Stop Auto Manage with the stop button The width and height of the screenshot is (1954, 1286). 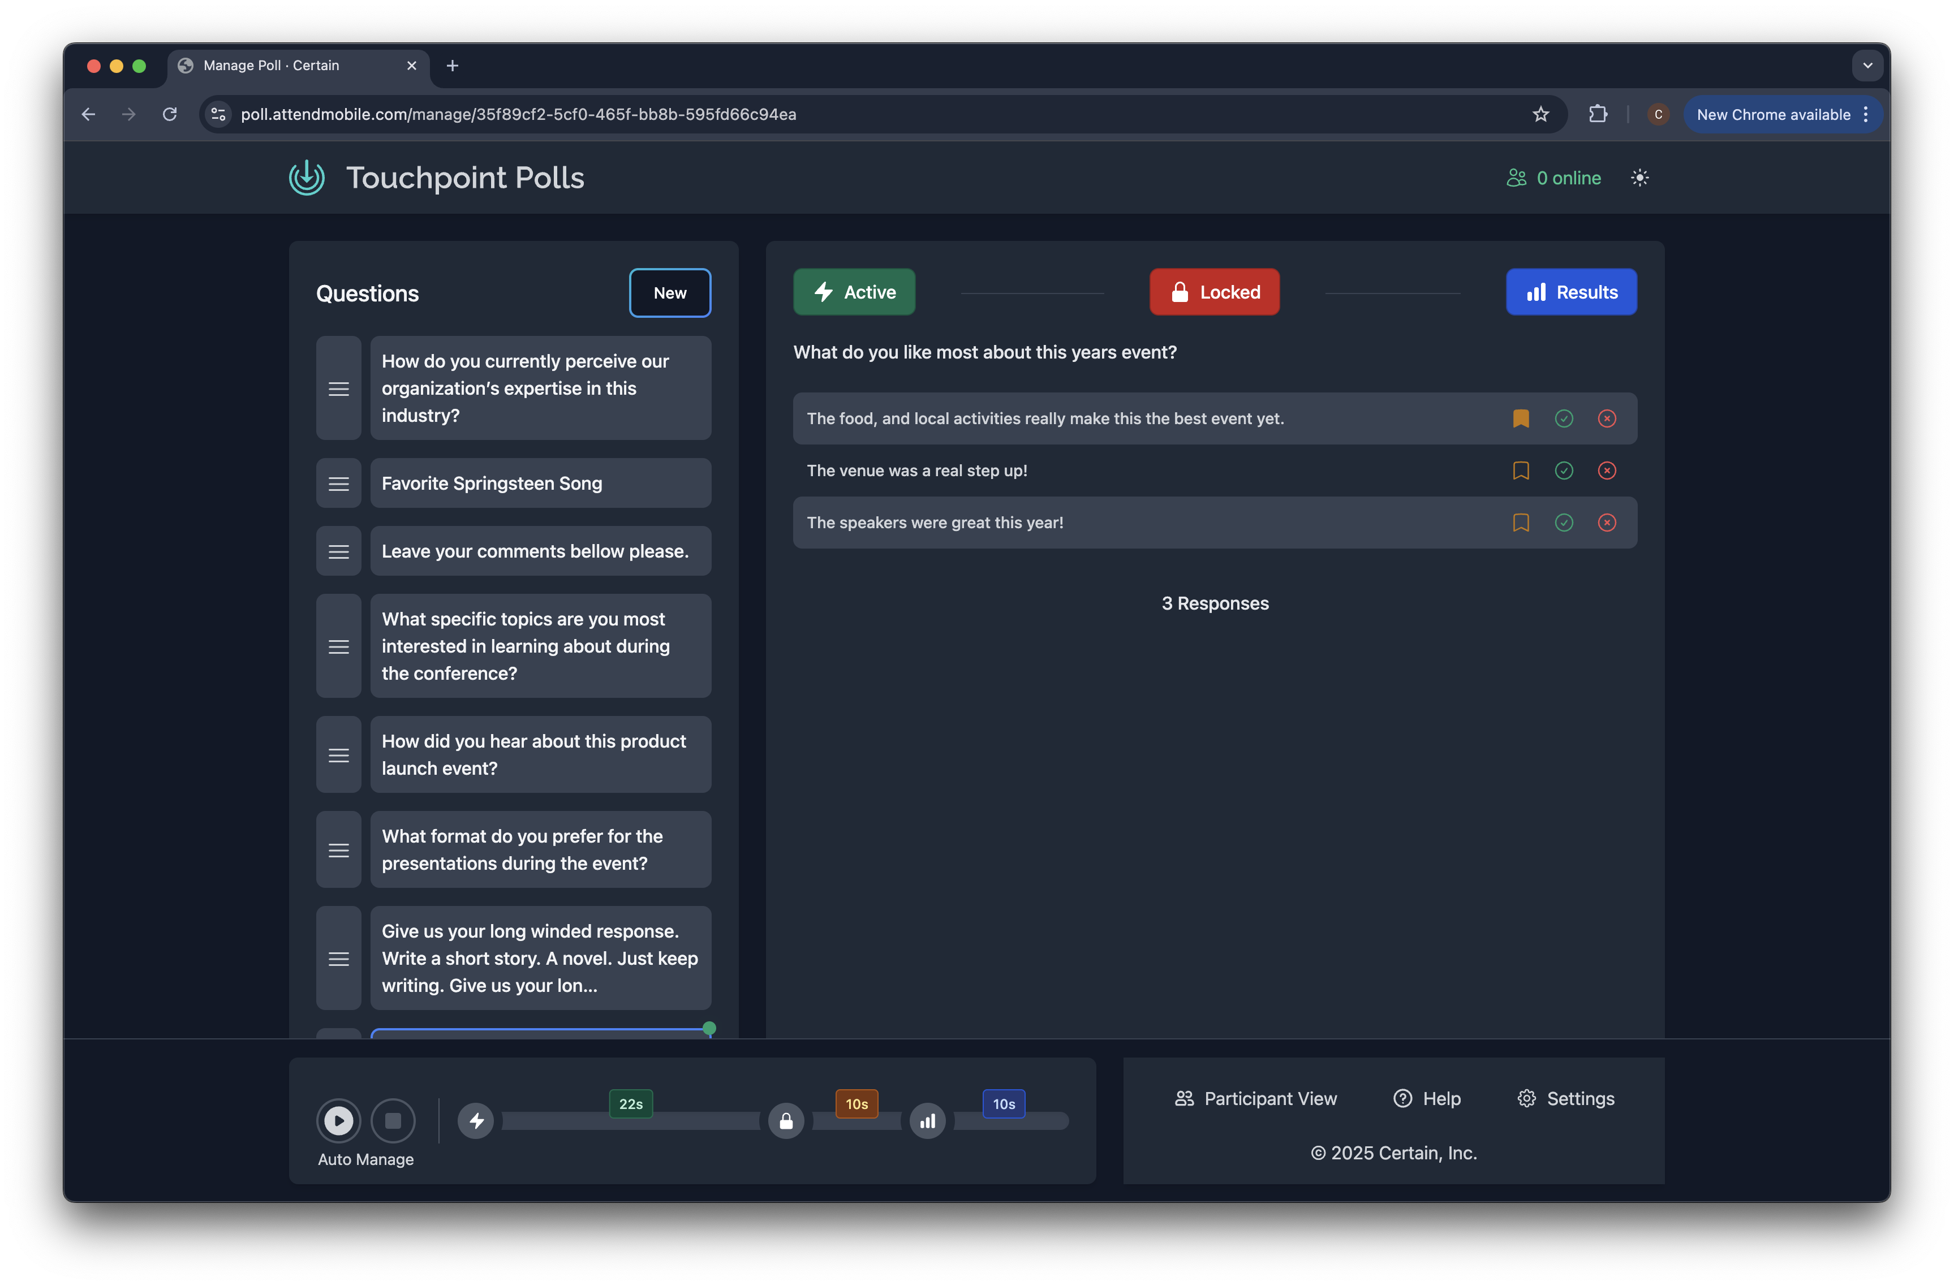(393, 1120)
